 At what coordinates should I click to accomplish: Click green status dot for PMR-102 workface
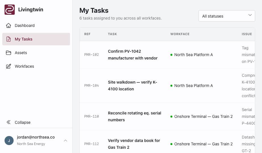[171, 55]
